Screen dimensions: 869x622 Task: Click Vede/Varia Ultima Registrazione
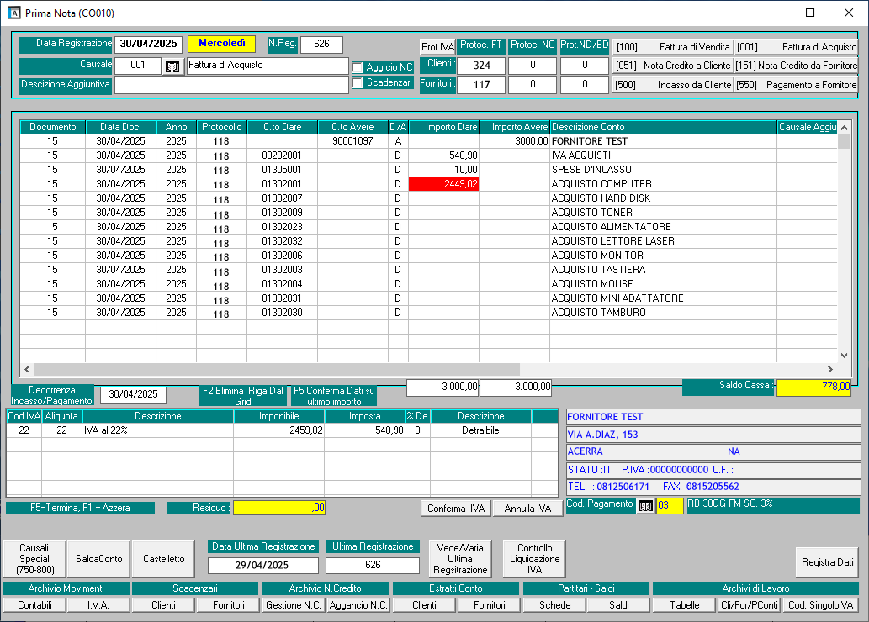tap(460, 559)
